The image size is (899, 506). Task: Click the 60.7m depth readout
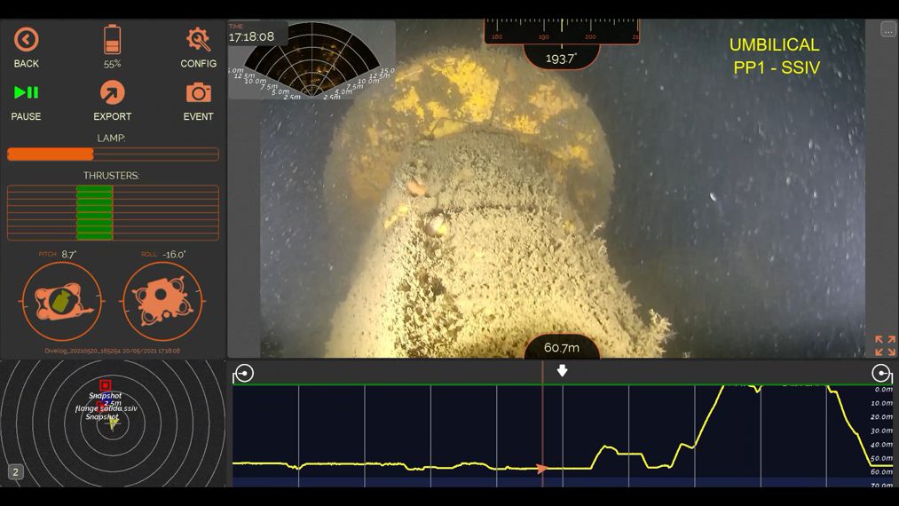pos(561,347)
